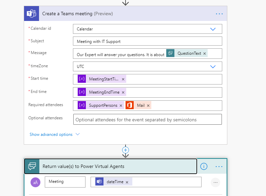Open Return value step ellipsis menu

tap(219, 166)
